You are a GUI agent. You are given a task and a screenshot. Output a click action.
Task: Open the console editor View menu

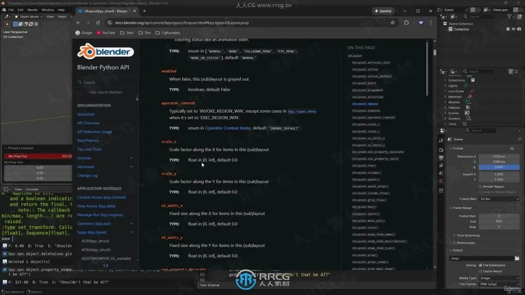[18, 189]
